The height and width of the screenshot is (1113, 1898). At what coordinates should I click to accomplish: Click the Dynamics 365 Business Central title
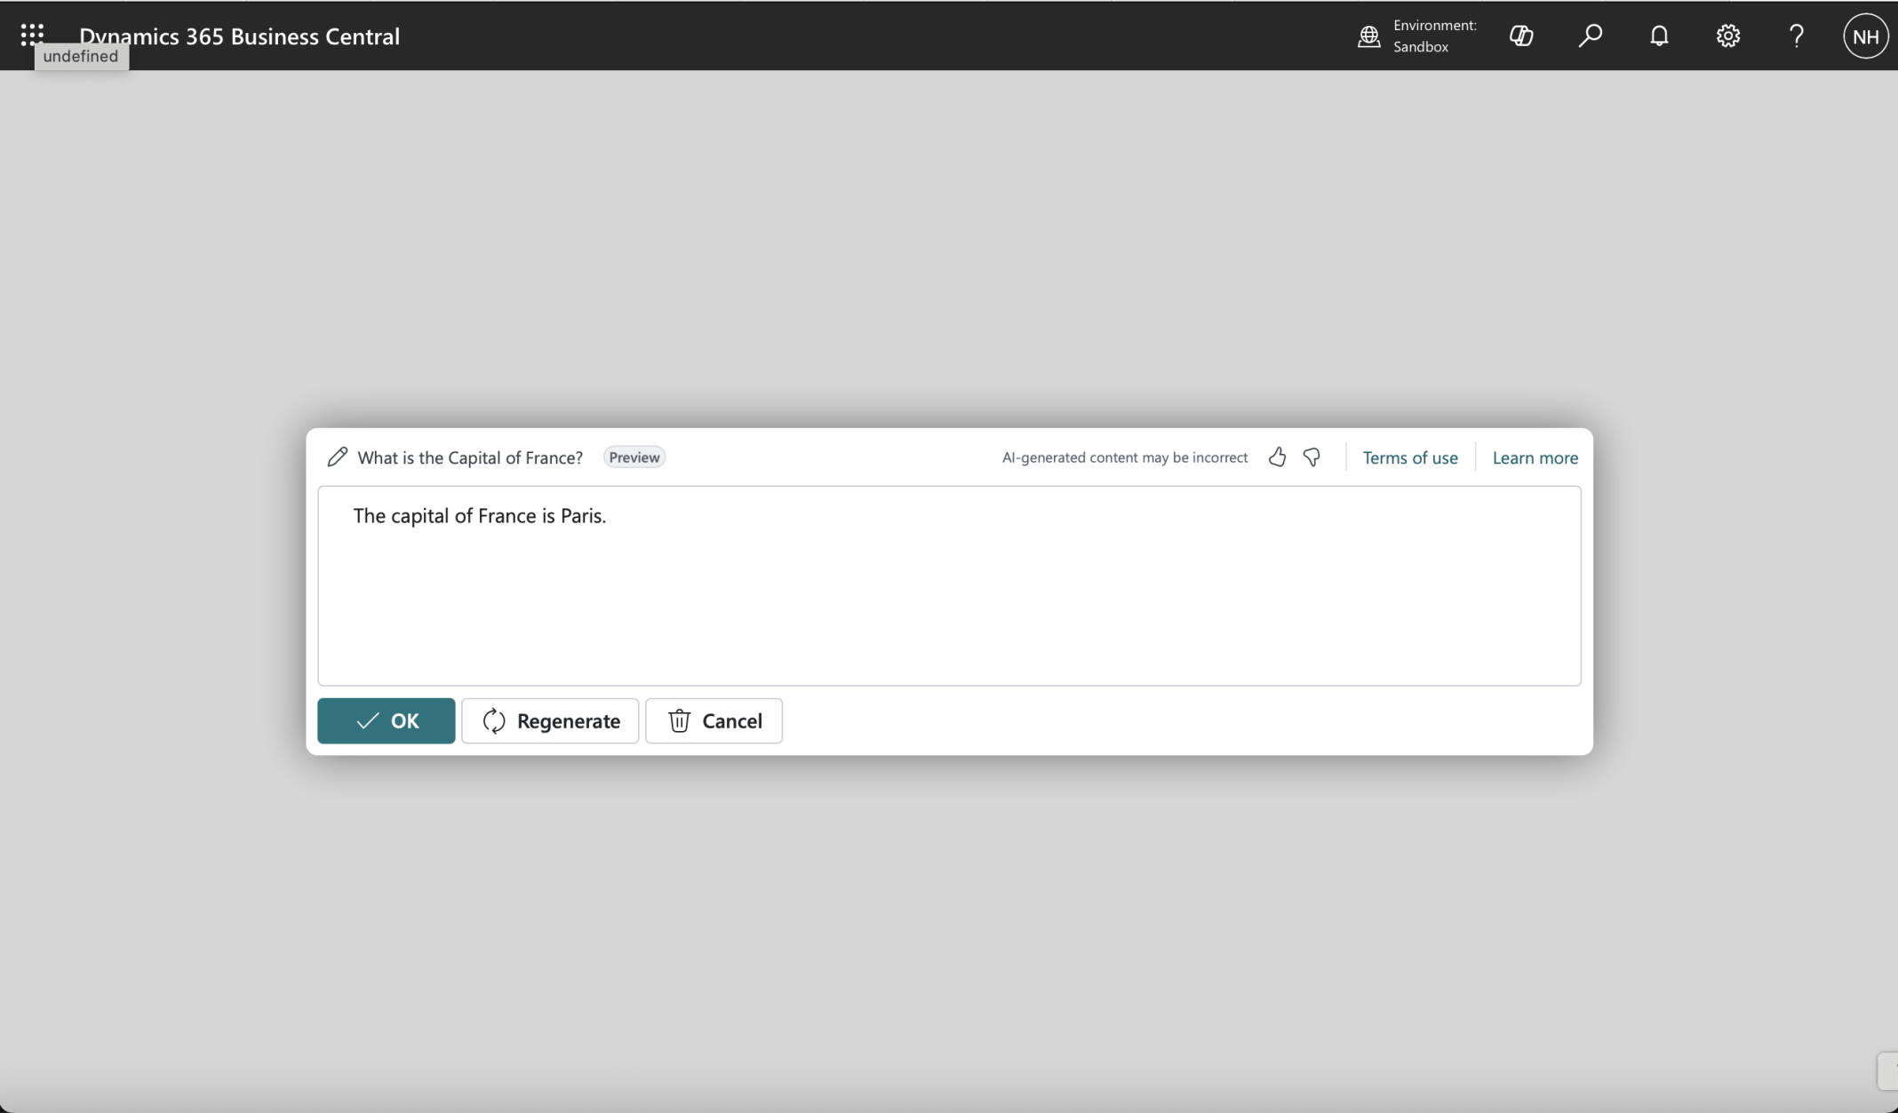[x=239, y=36]
